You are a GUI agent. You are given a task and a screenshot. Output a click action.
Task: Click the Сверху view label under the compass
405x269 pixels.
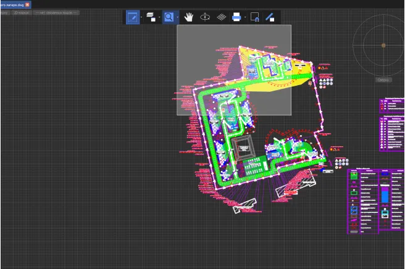click(x=383, y=79)
